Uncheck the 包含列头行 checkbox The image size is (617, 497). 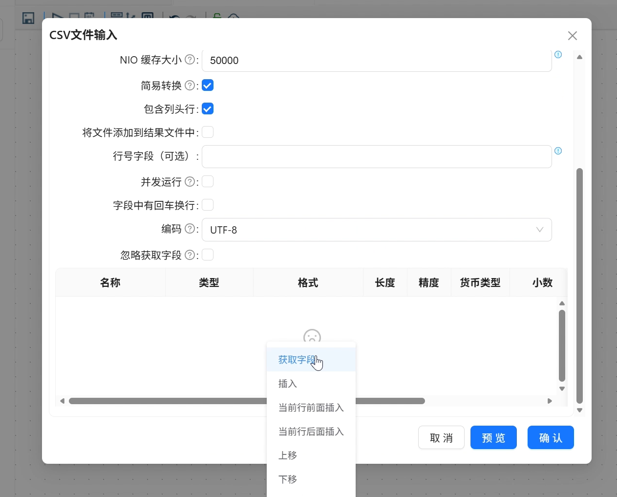pos(208,109)
